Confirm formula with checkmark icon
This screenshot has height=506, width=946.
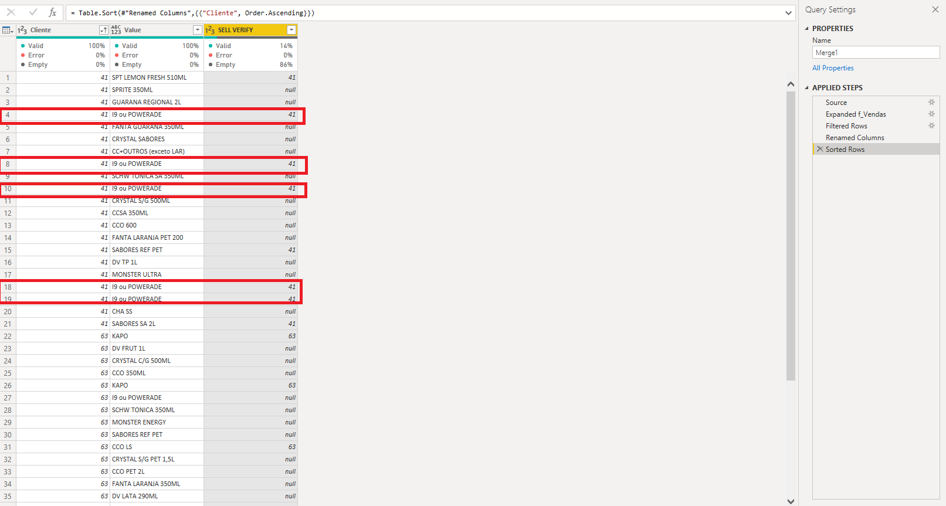(x=33, y=12)
